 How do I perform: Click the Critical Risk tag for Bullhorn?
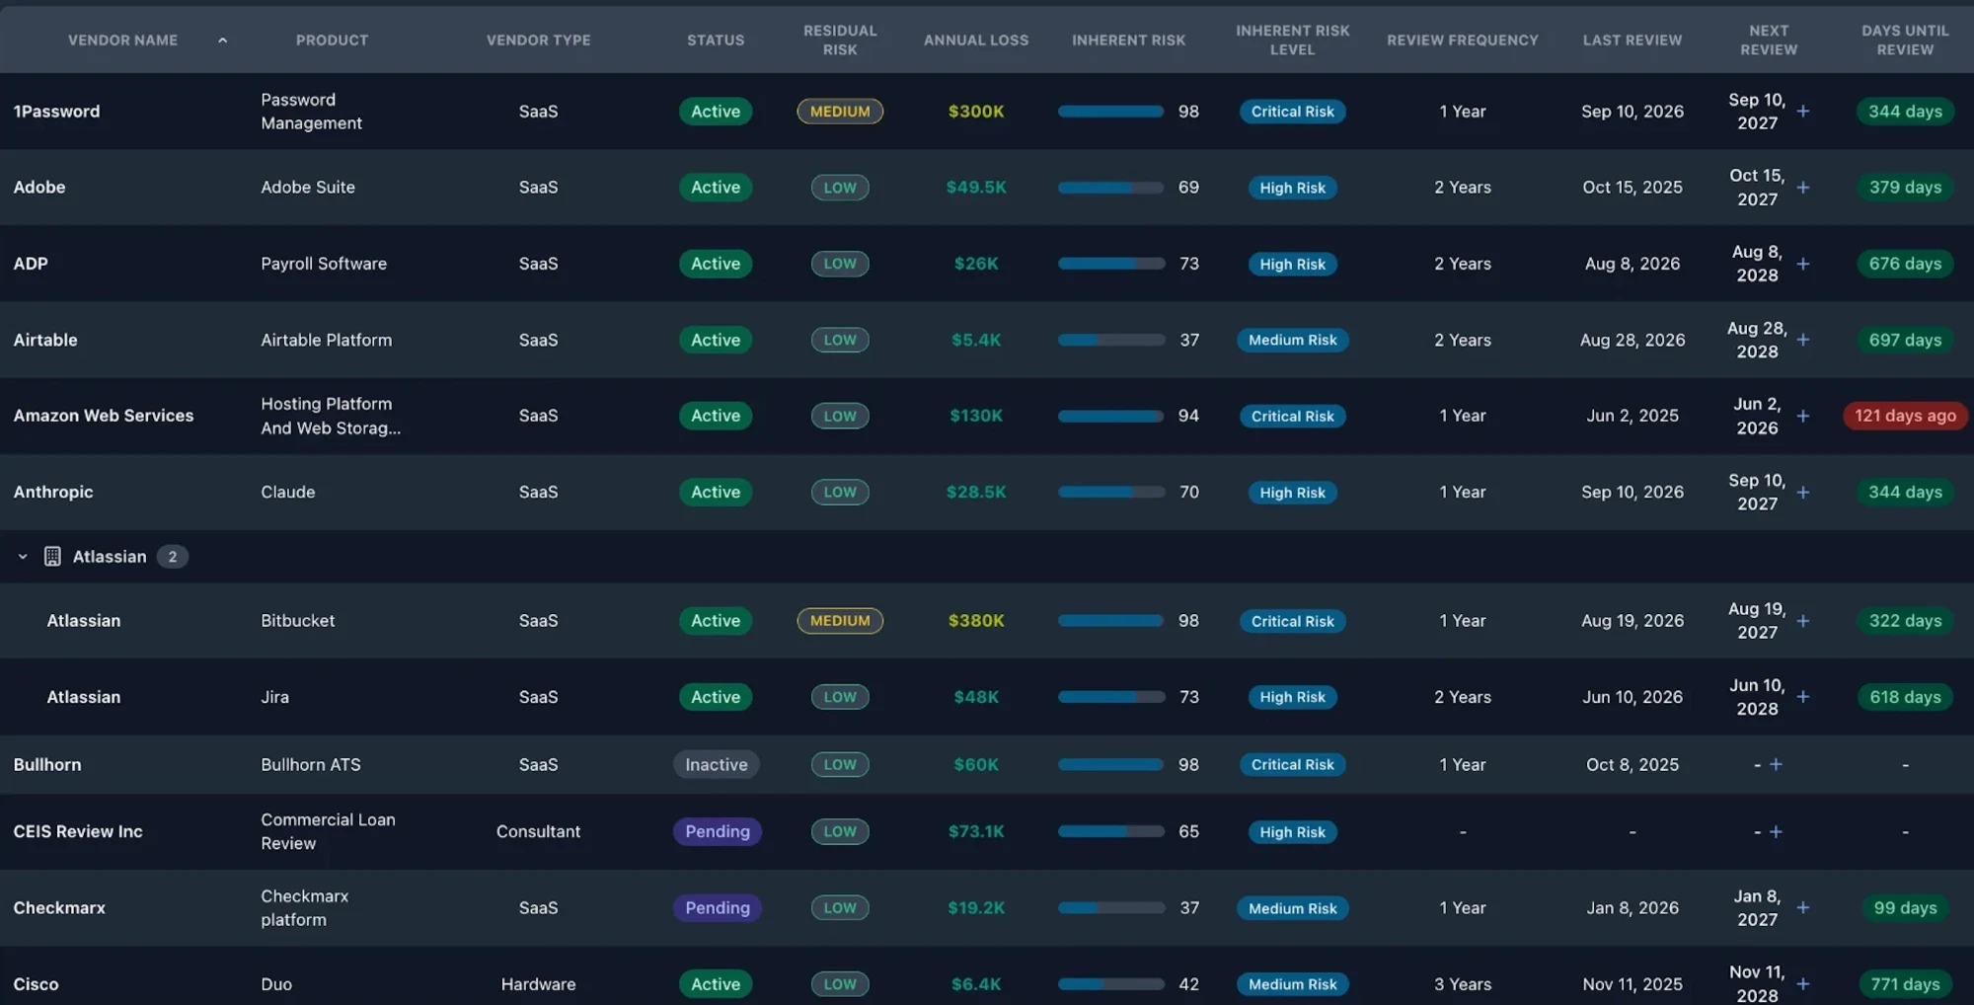(x=1292, y=765)
